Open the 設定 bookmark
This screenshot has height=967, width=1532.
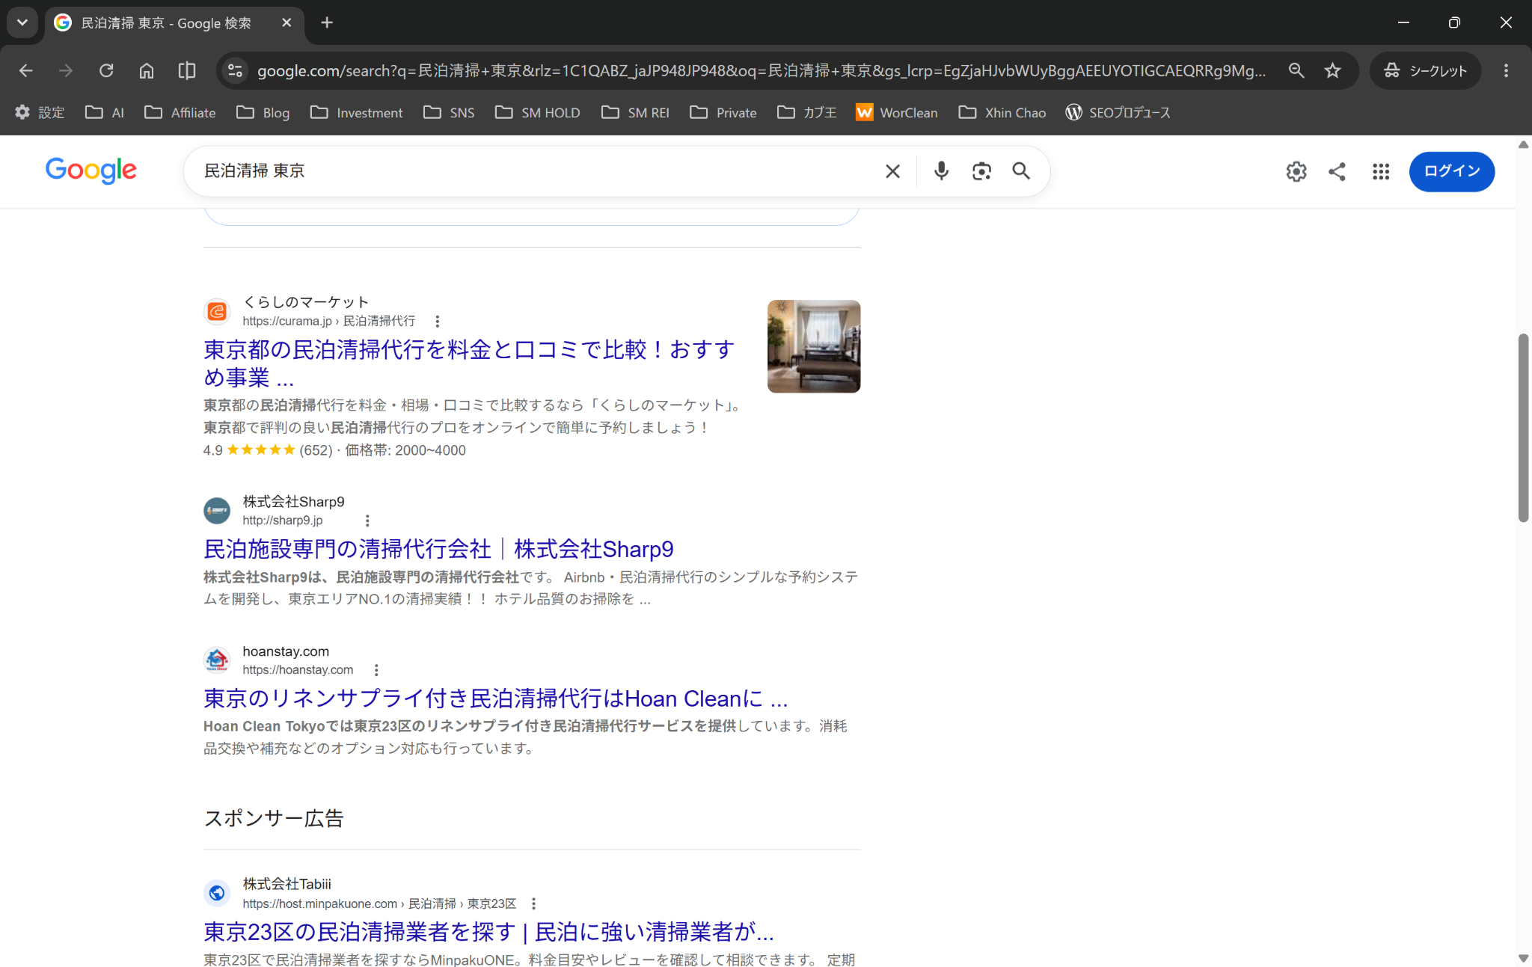tap(40, 112)
